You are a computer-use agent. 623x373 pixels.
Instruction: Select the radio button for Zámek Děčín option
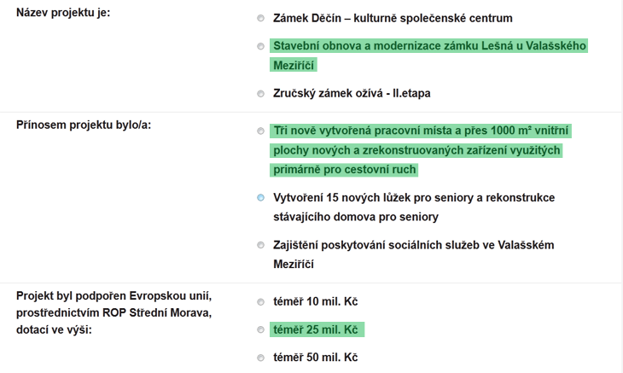(x=260, y=18)
